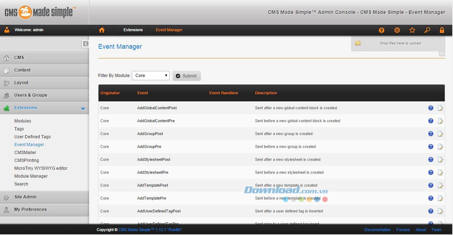The width and height of the screenshot is (453, 235).
Task: Edit the AddGlobalContentPost event handler
Action: click(x=440, y=108)
